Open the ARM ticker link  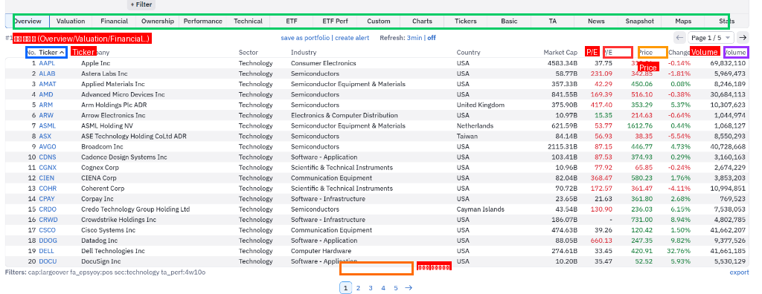coord(45,105)
